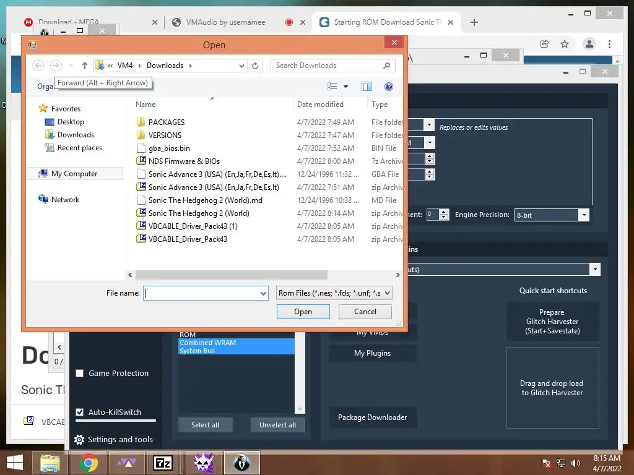This screenshot has width=634, height=475.
Task: Open the Rom Files type filter
Action: point(334,293)
